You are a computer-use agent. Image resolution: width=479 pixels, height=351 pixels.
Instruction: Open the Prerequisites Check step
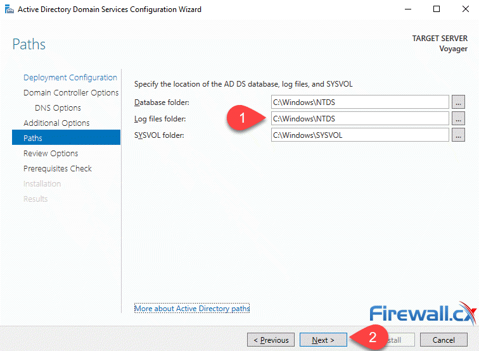click(x=58, y=169)
